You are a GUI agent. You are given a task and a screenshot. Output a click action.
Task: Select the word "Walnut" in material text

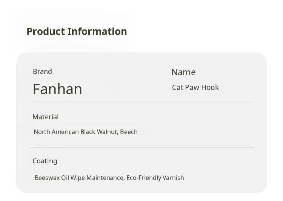pos(107,132)
